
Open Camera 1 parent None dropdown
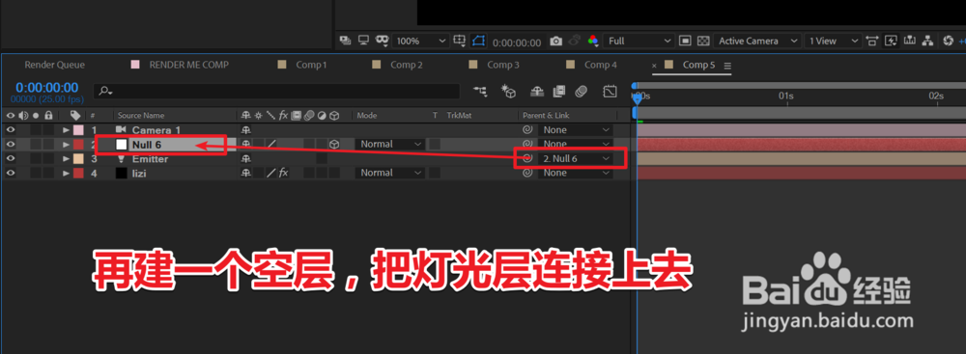click(576, 130)
